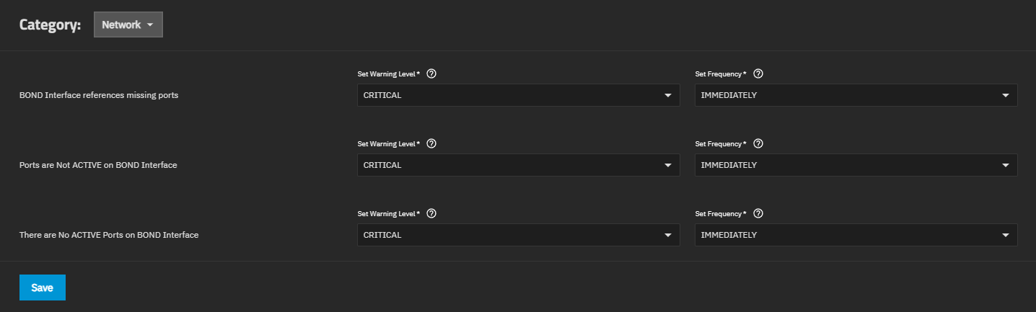Click 'Ports are Not ACTIVE on BOND Interface' text

pyautogui.click(x=98, y=165)
